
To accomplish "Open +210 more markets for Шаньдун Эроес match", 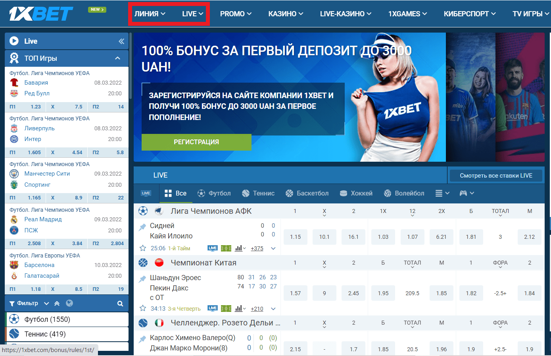I will click(x=257, y=308).
